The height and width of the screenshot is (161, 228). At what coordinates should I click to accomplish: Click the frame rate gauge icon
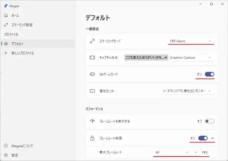(92, 121)
